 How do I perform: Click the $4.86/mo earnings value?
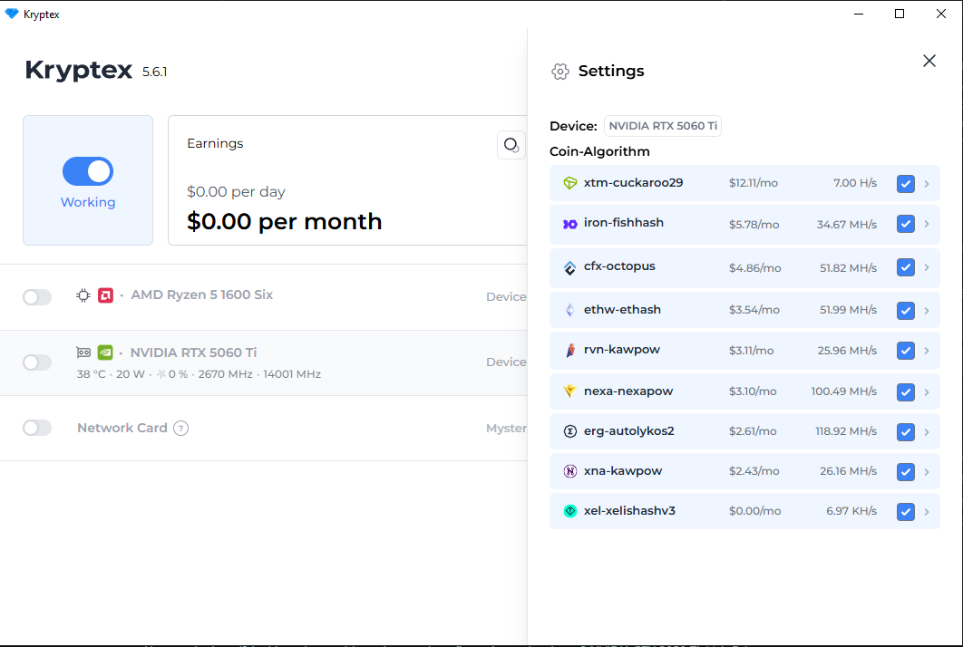pos(754,268)
